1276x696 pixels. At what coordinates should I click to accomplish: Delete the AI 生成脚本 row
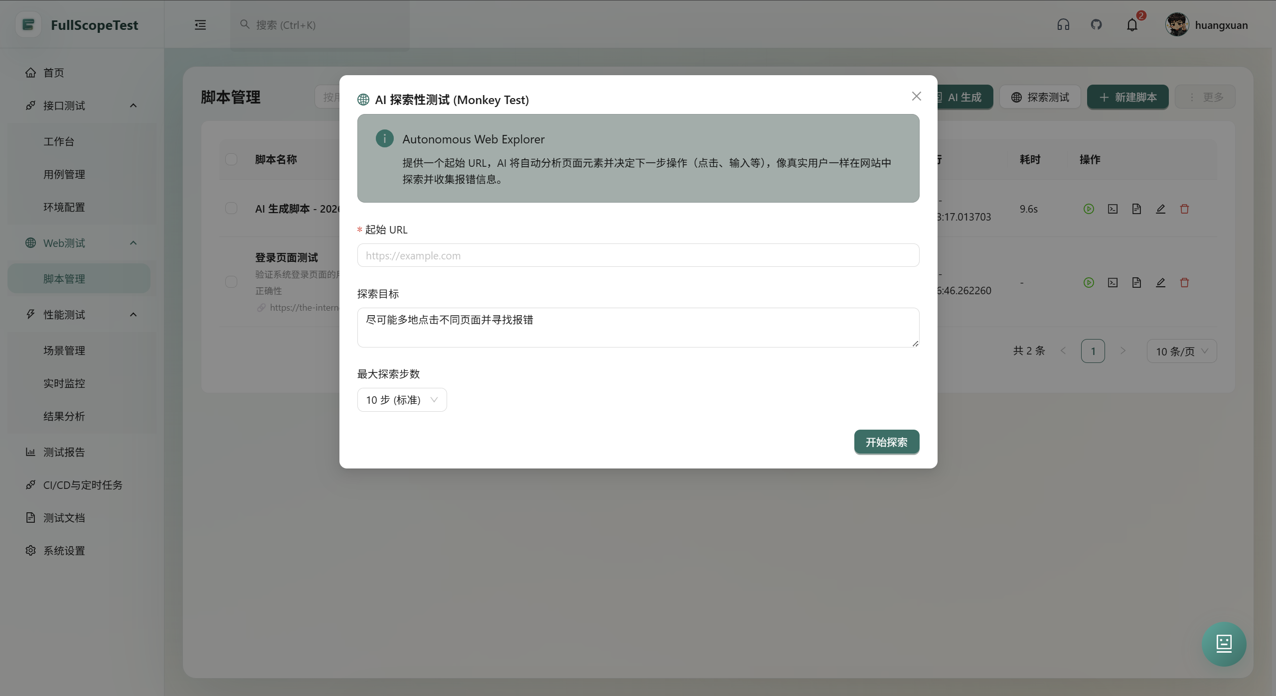1184,209
